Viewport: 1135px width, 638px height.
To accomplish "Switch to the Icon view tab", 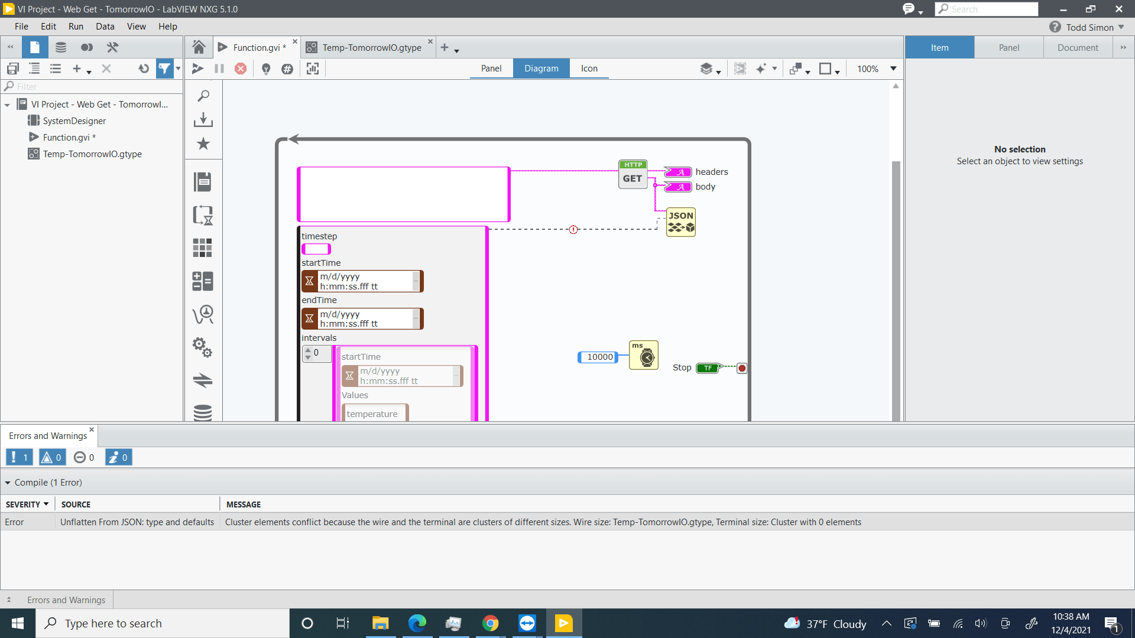I will click(x=589, y=69).
